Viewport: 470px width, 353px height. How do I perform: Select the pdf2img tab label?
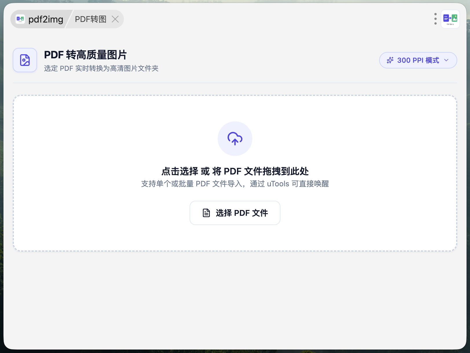(x=46, y=19)
